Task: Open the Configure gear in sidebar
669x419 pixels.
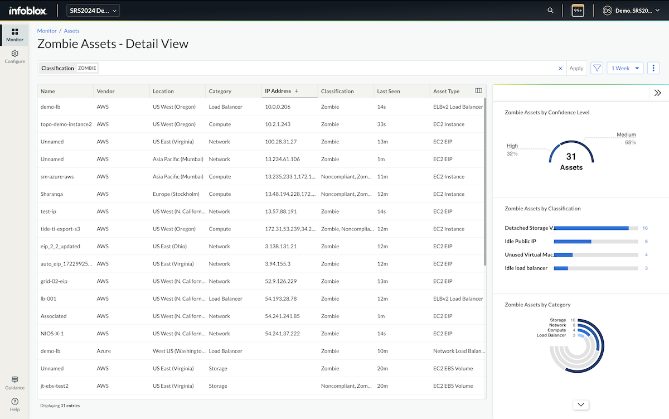Action: [14, 56]
